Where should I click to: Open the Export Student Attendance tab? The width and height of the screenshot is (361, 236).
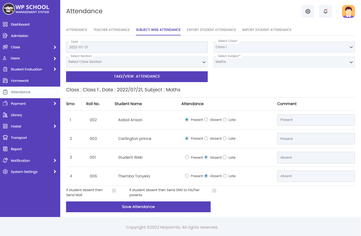coord(211,30)
